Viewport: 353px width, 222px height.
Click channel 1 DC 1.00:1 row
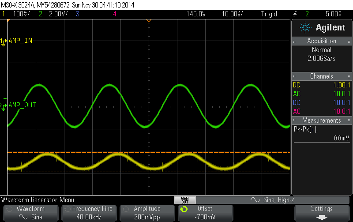click(x=322, y=85)
